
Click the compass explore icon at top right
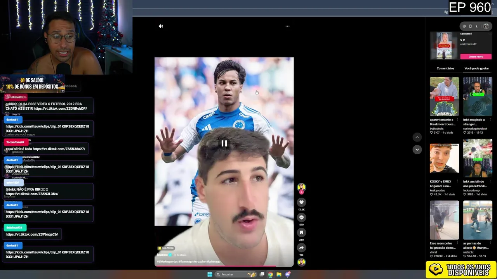[x=464, y=26]
